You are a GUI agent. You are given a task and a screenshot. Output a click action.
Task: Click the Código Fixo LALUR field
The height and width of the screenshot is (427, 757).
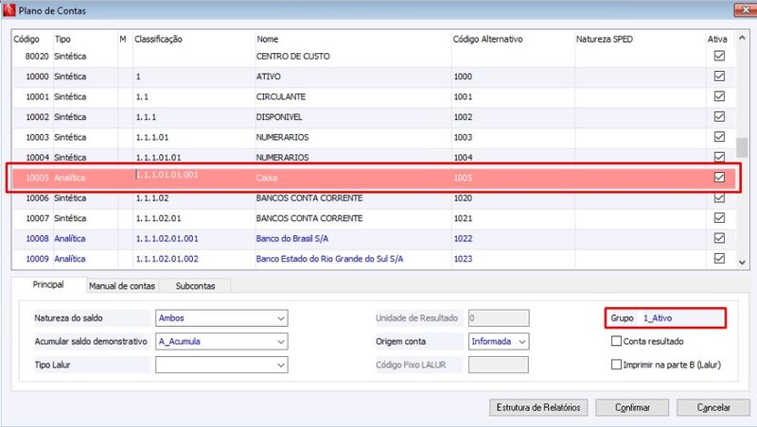click(499, 365)
